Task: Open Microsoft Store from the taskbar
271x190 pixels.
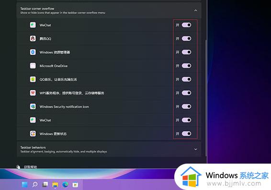Action: coord(75,185)
